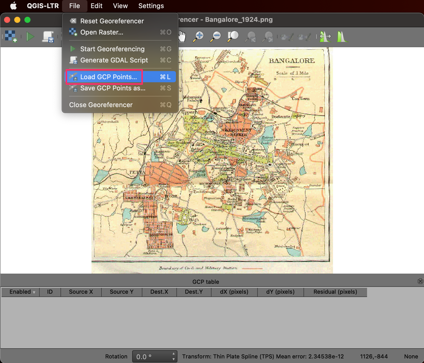
Task: Close the open File menu
Action: [x=74, y=6]
